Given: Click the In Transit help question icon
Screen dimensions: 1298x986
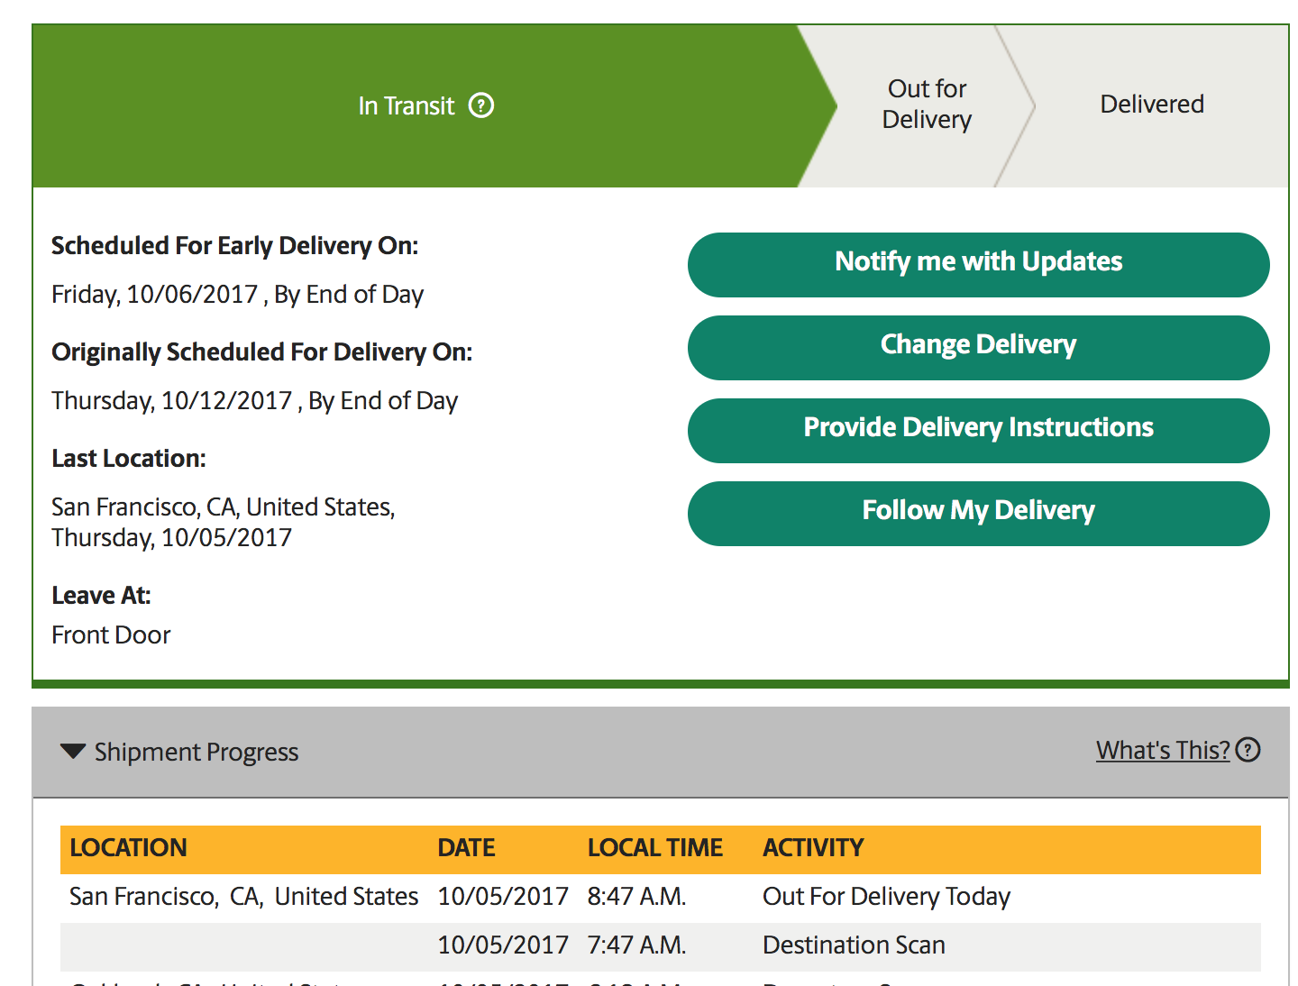Looking at the screenshot, I should [x=481, y=105].
